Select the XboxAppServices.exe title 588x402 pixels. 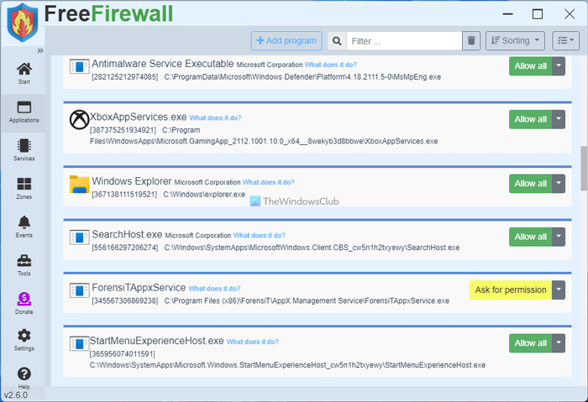point(138,117)
